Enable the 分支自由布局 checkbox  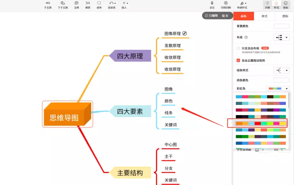pyautogui.click(x=238, y=48)
